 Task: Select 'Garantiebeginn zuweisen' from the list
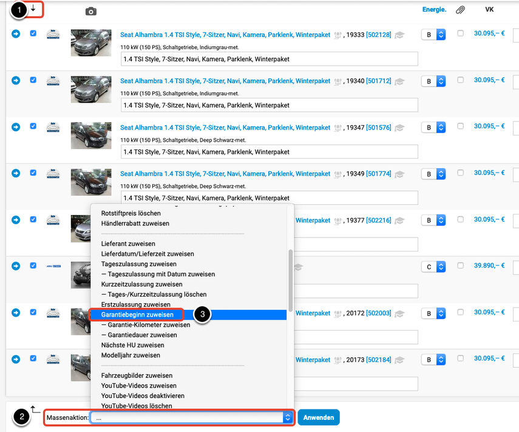(x=137, y=315)
